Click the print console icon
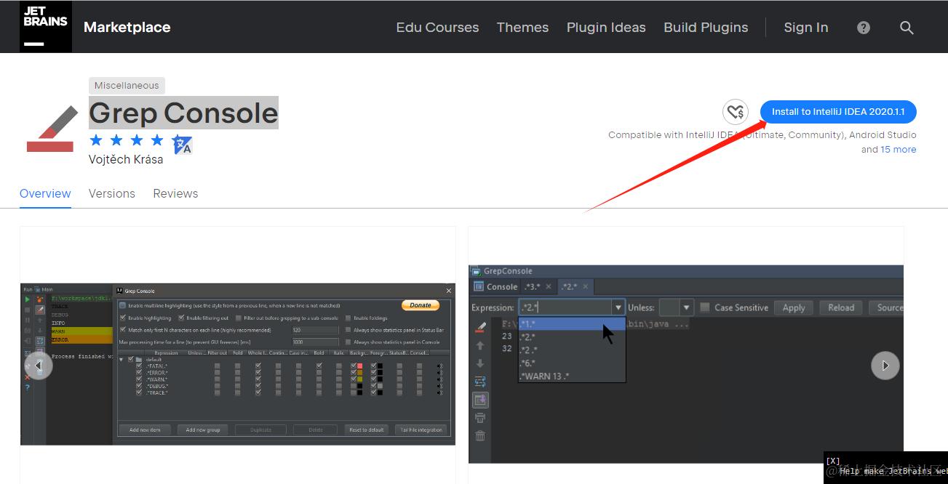Viewport: 948px width, 484px height. pyautogui.click(x=480, y=418)
